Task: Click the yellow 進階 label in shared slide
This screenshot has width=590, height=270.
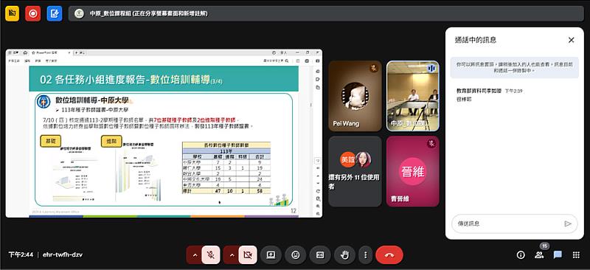Action: pyautogui.click(x=111, y=141)
